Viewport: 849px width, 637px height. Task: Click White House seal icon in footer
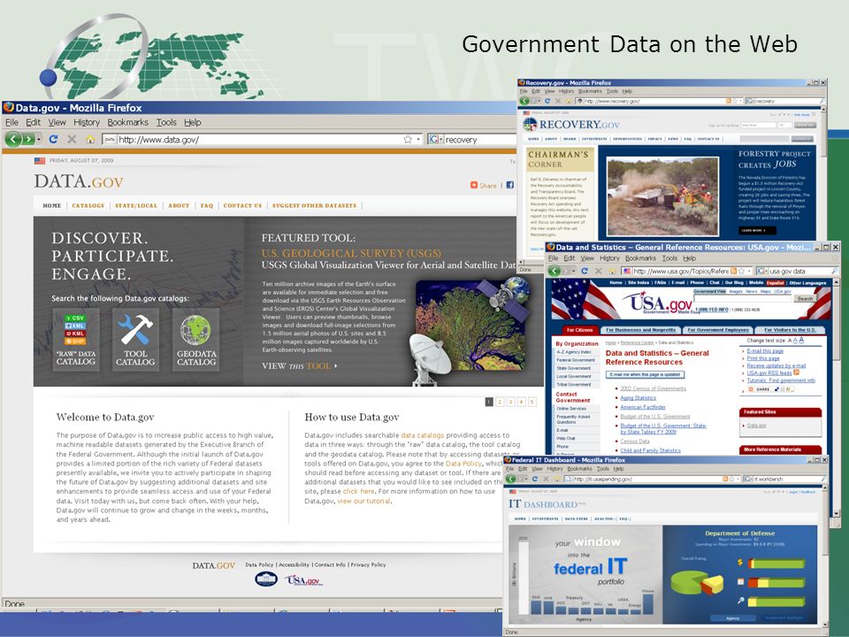point(266,579)
